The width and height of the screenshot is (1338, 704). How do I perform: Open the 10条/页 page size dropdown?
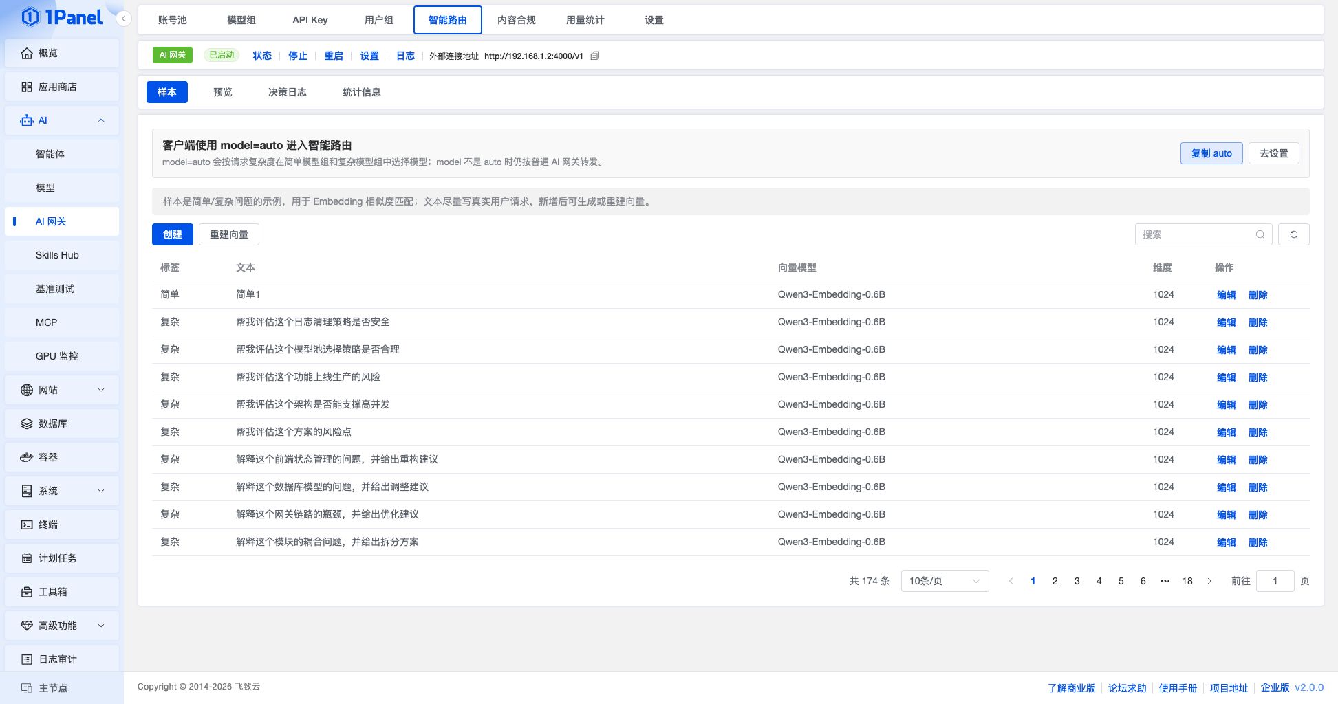point(945,581)
